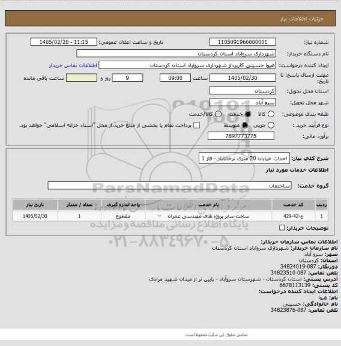Click the delivery province field کردستان
341x346 pixels.
pos(243,91)
